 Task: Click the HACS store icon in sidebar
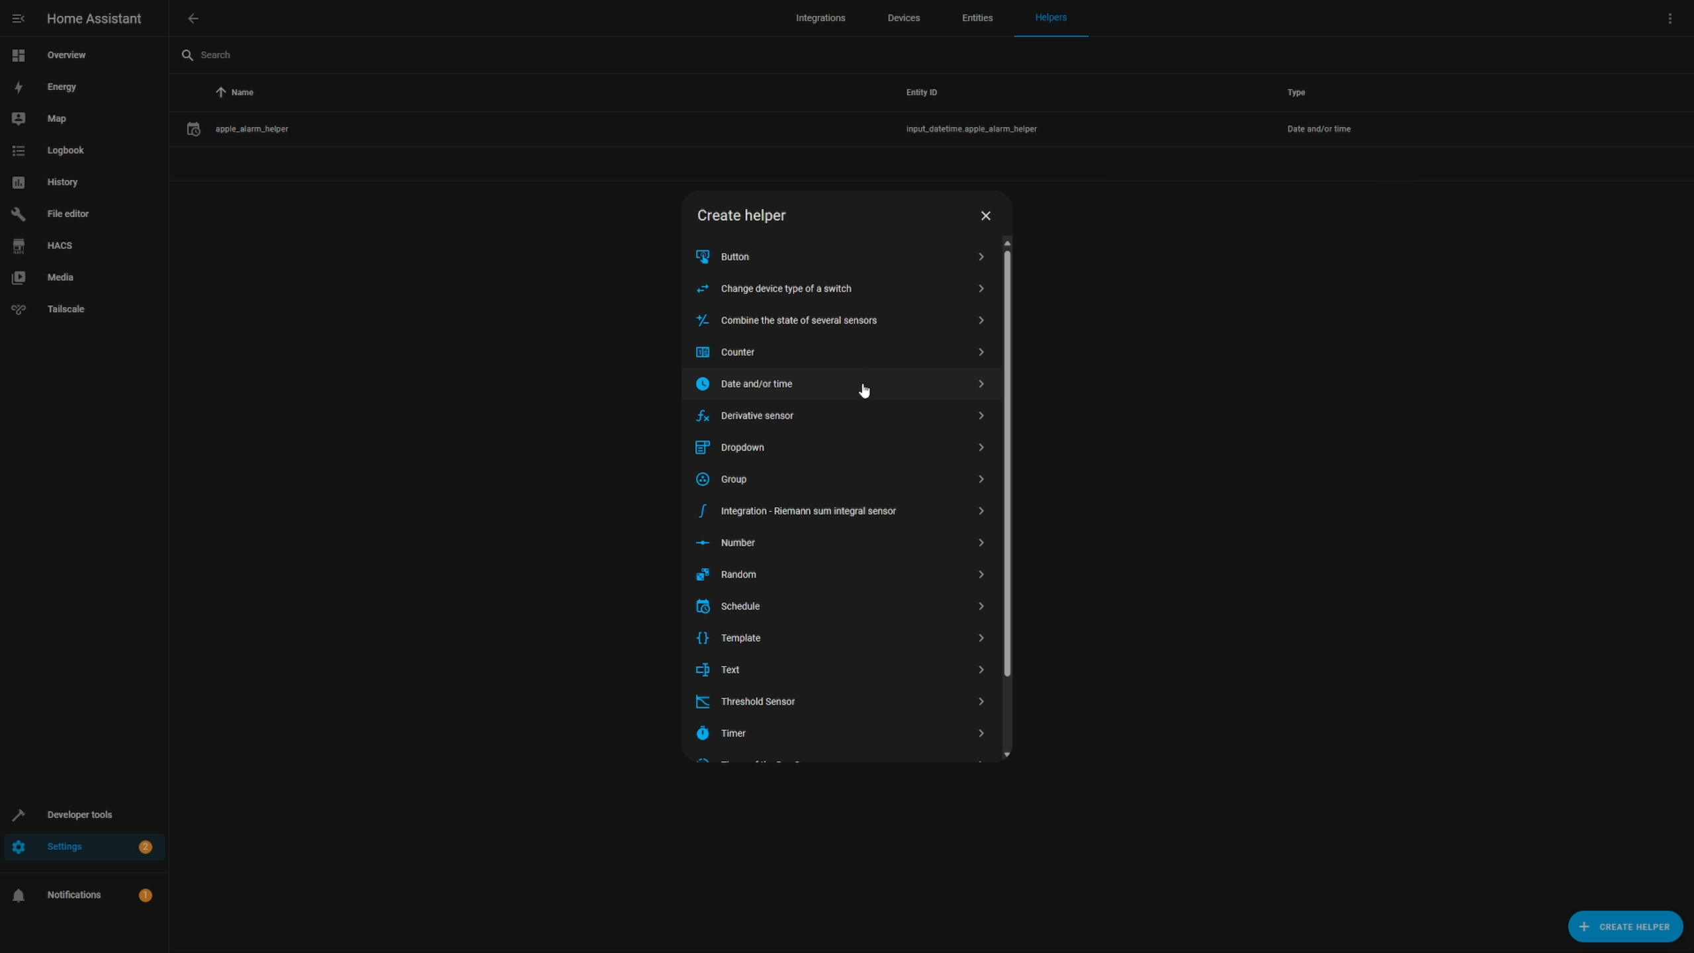click(19, 246)
